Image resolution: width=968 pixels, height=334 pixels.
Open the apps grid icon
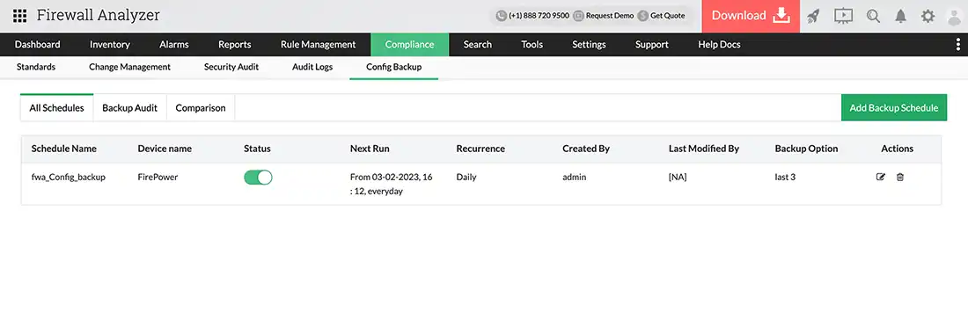pos(19,16)
